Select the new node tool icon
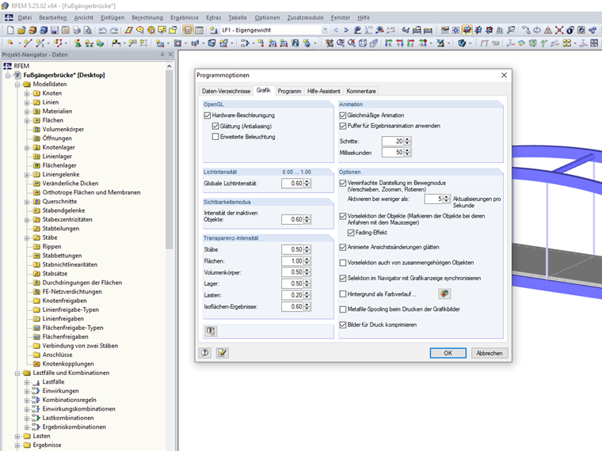This screenshot has height=451, width=602. click(10, 43)
